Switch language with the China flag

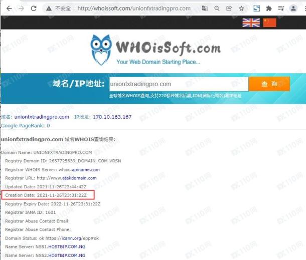270,23
